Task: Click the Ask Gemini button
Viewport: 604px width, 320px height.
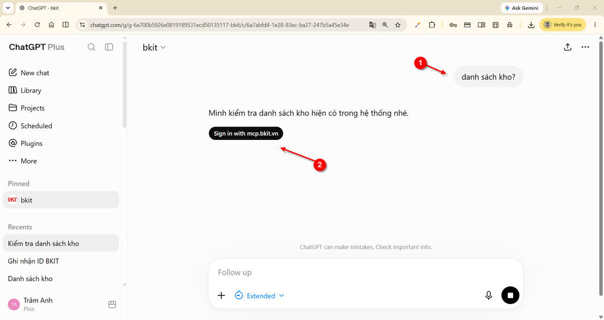Action: (521, 8)
